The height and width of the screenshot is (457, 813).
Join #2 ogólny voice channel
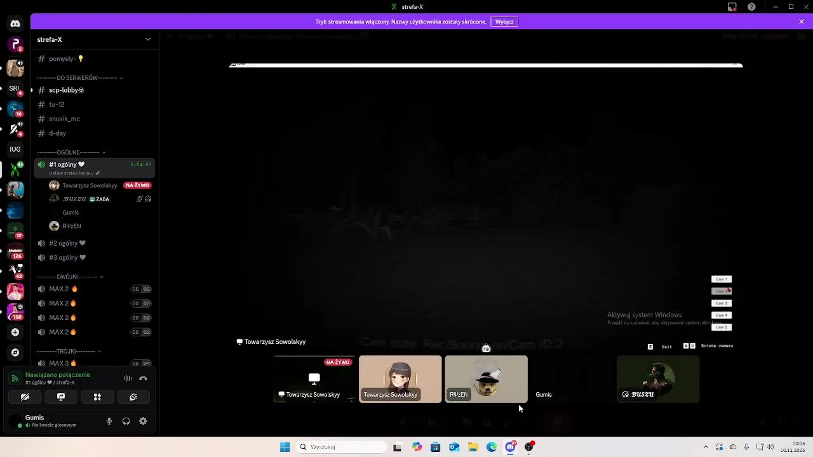click(94, 243)
